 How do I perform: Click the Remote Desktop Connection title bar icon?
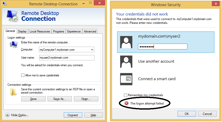pos(5,4)
